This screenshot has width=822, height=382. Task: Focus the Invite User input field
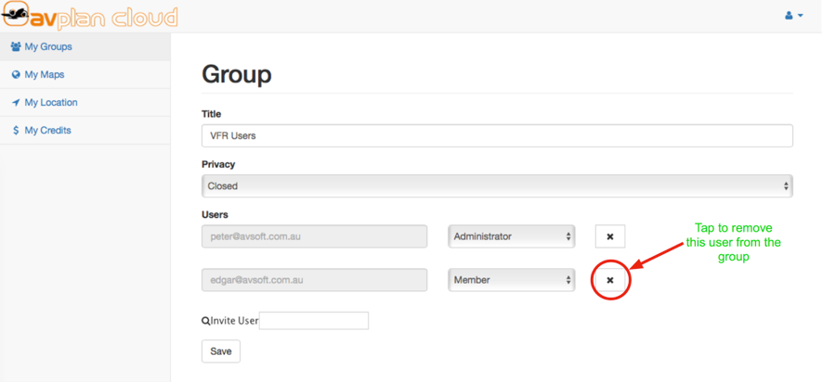(x=314, y=321)
